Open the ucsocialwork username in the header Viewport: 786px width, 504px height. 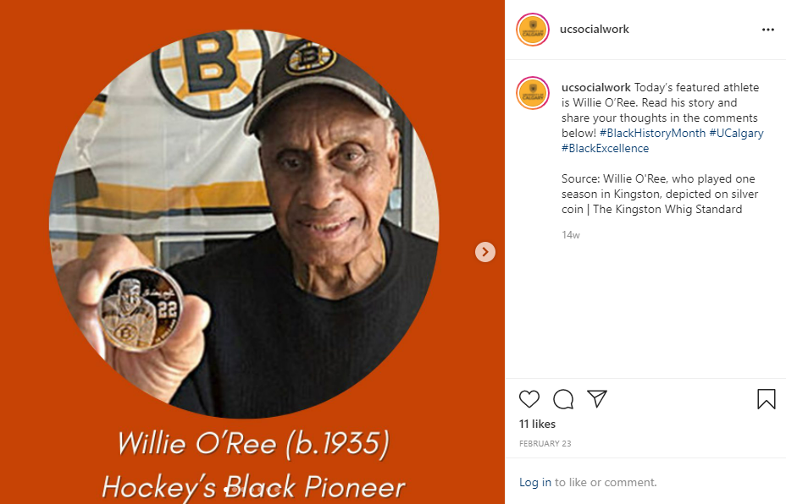point(594,29)
